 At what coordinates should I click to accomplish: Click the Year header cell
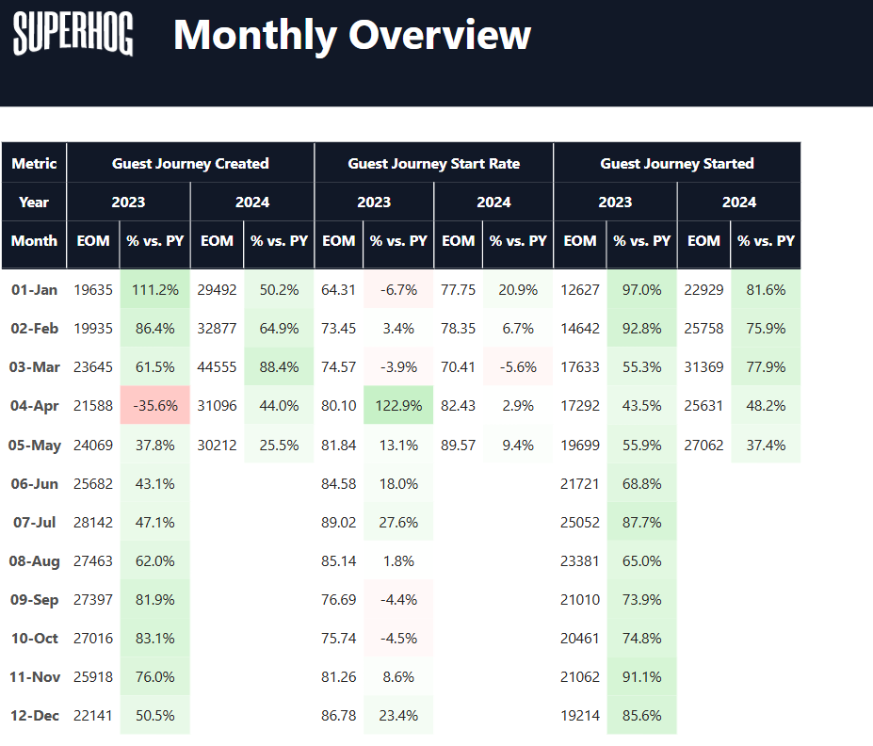tap(34, 202)
